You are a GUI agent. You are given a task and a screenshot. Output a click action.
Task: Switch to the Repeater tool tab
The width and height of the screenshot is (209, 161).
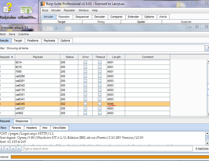point(64,17)
